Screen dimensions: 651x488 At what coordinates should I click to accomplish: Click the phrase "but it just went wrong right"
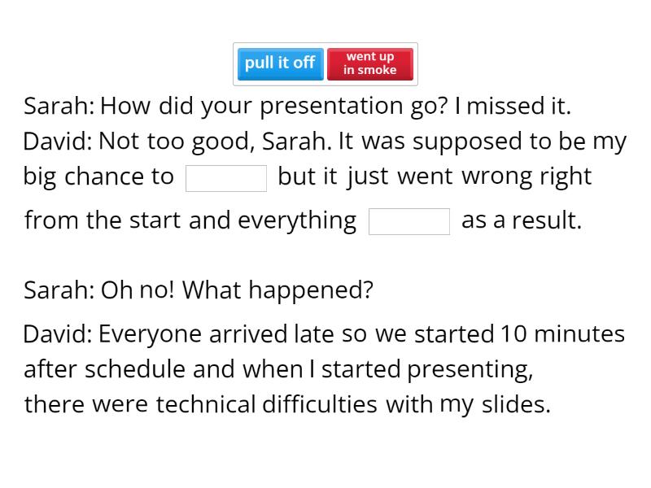click(x=435, y=177)
